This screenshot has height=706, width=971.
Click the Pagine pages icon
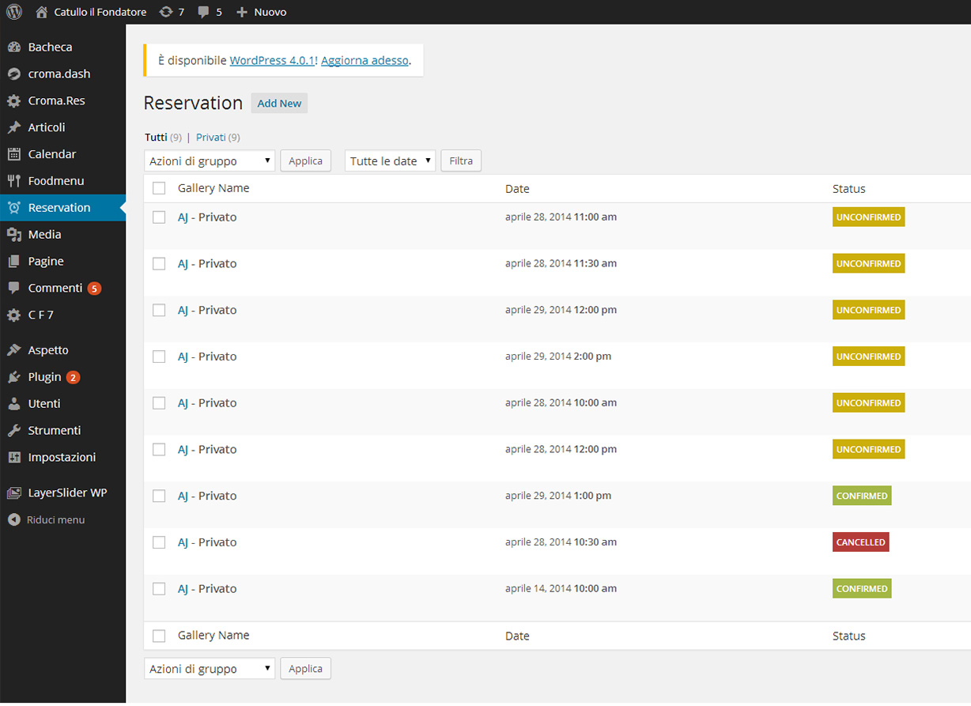[13, 262]
